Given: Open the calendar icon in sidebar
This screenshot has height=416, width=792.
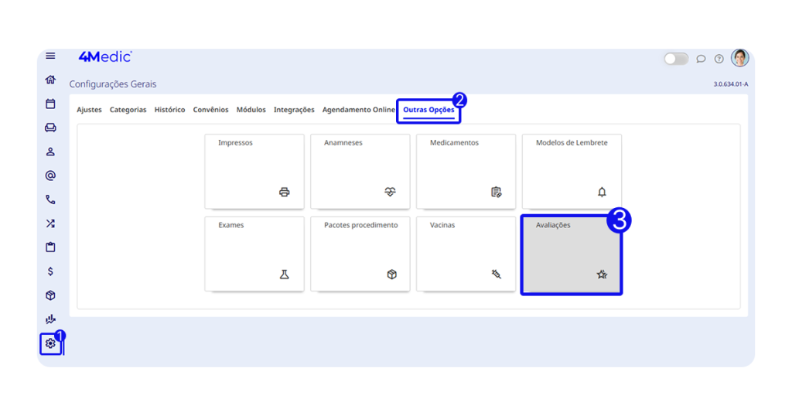Looking at the screenshot, I should (50, 104).
